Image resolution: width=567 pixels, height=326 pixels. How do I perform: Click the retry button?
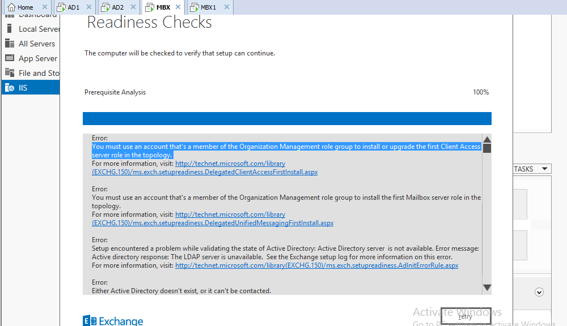[x=466, y=316]
